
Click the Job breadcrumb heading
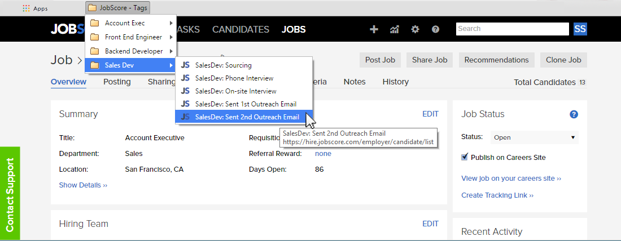click(x=62, y=60)
